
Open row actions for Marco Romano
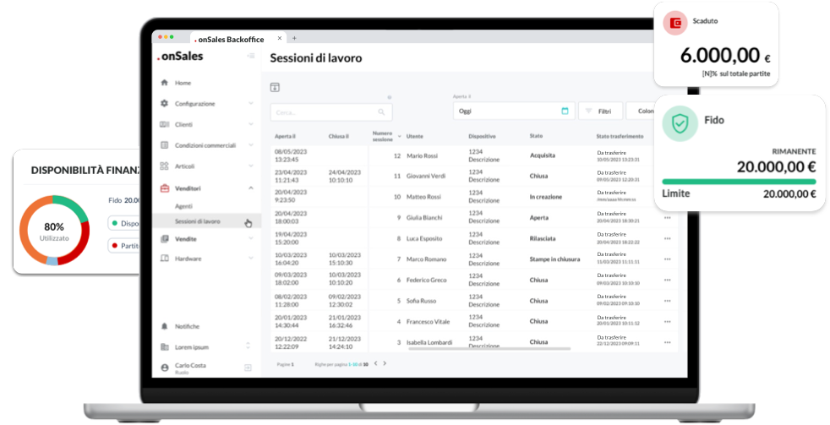[667, 259]
